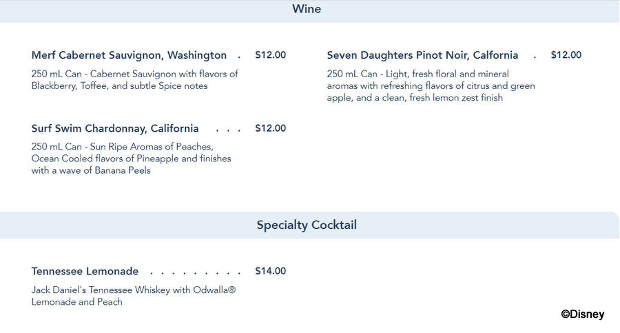Viewport: 620px width, 333px height.
Task: Click the dots after Surf Swim Chardonnay
Action: point(228,130)
